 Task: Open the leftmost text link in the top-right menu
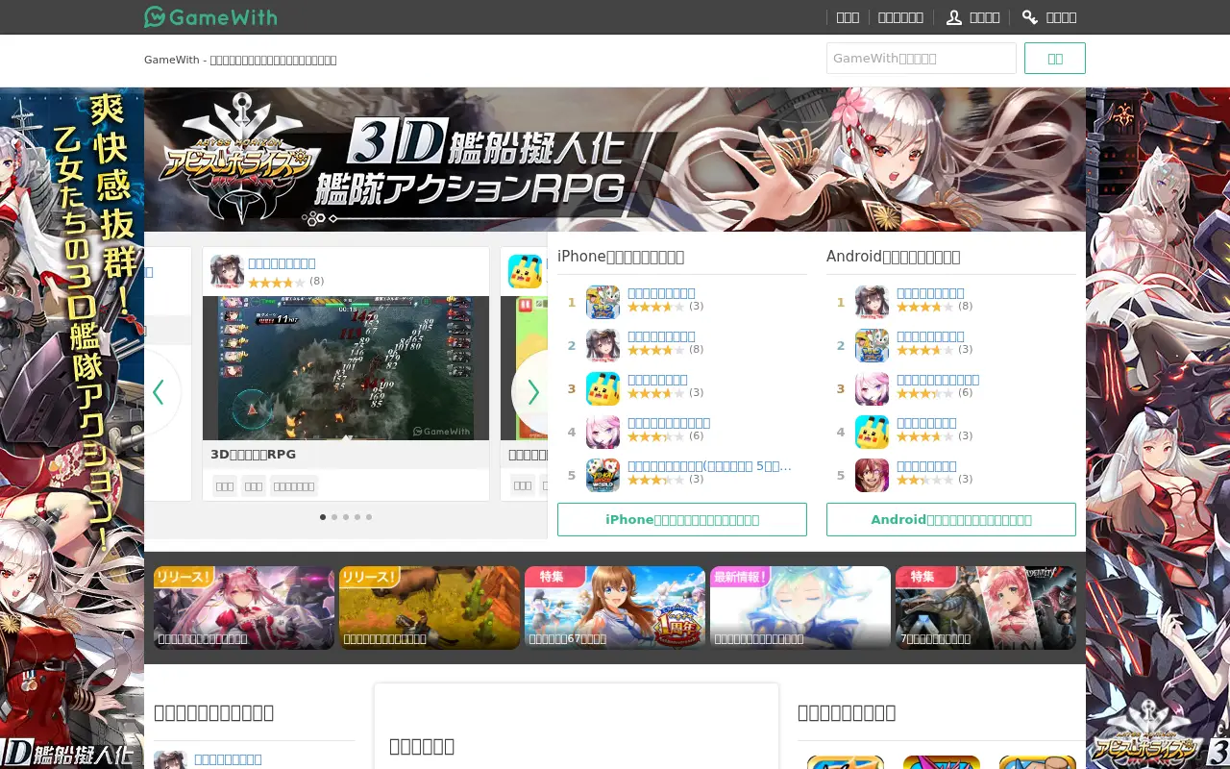click(848, 17)
